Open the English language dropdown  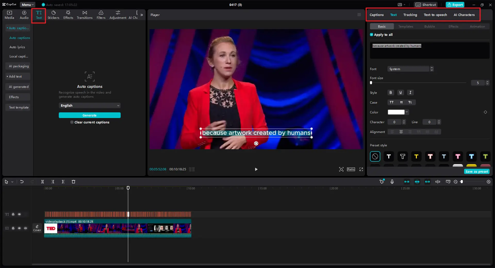(x=89, y=105)
